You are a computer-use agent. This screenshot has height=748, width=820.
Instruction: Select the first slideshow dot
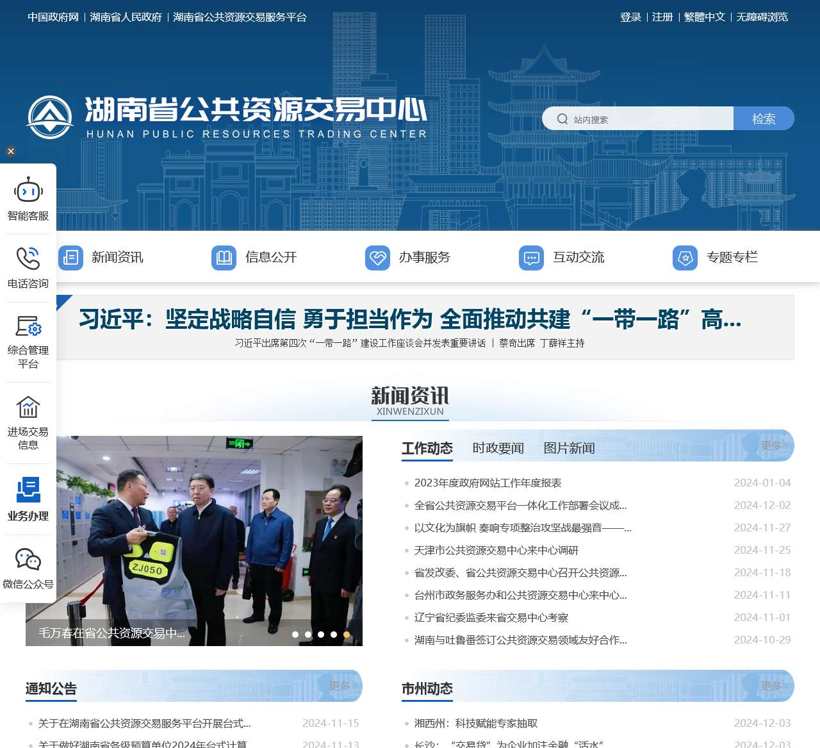point(295,635)
